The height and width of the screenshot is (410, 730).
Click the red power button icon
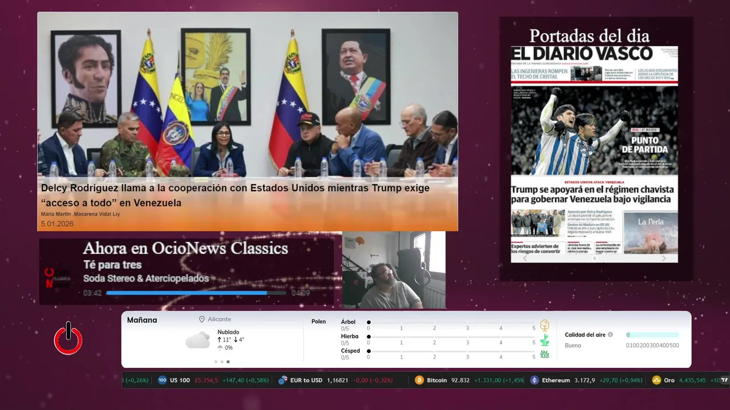68,338
